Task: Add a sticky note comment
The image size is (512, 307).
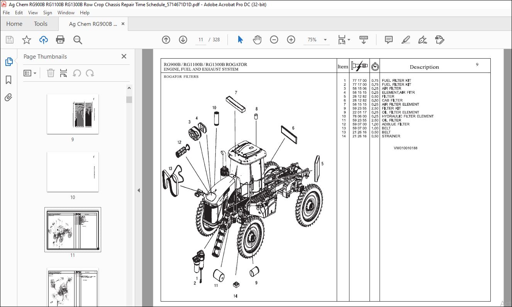Action: point(389,40)
